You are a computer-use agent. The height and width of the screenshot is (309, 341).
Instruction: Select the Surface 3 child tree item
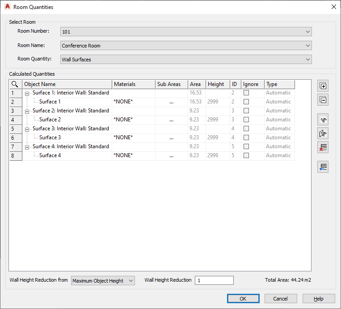pyautogui.click(x=50, y=137)
